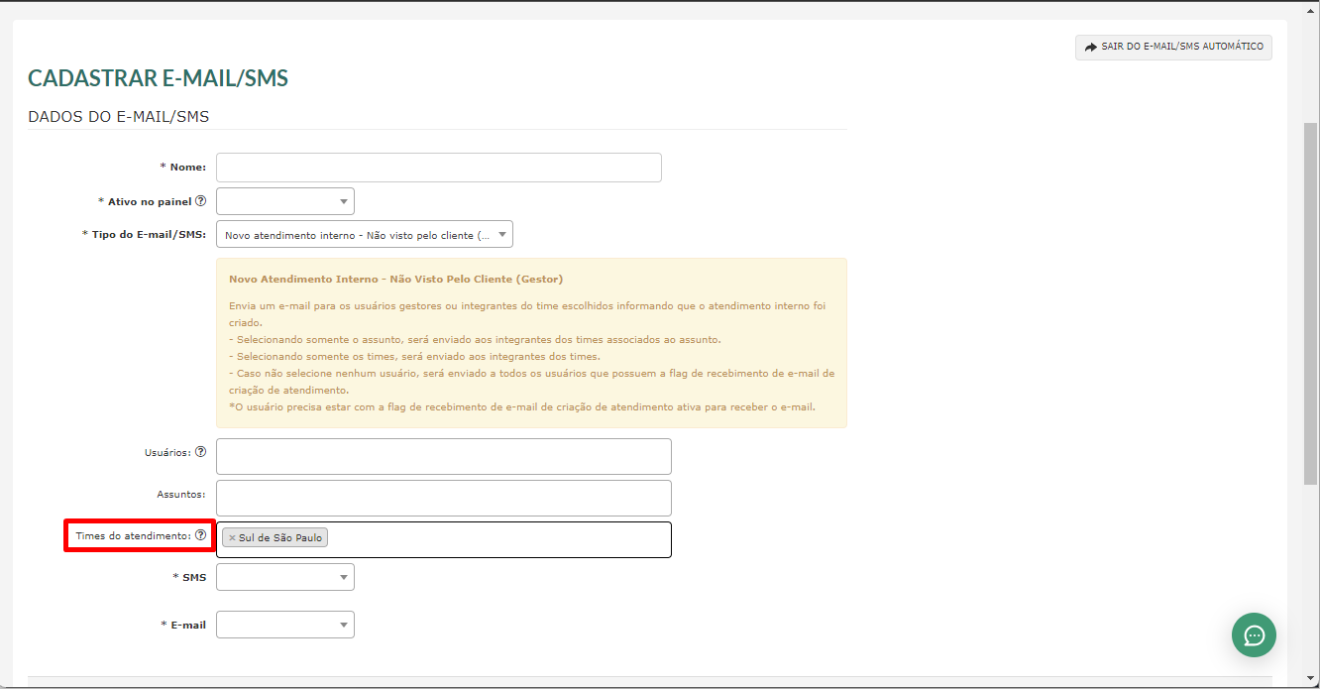This screenshot has height=689, width=1320.
Task: Click the Nome field label
Action: [183, 168]
